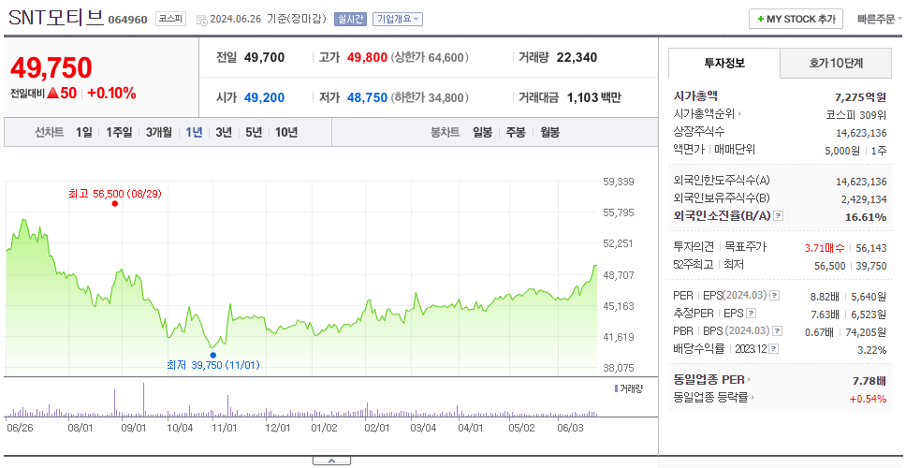Click the 동일업종 PER value 7.78배

pyautogui.click(x=869, y=381)
